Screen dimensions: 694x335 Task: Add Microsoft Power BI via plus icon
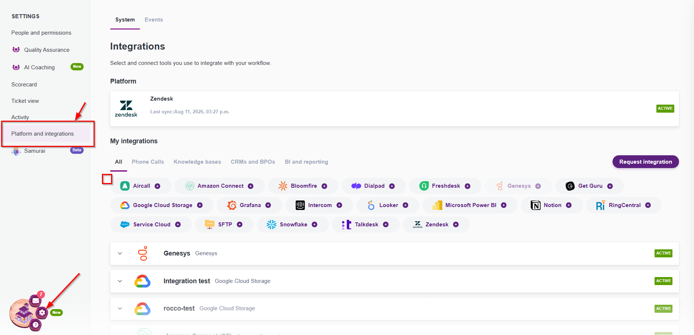coord(504,205)
